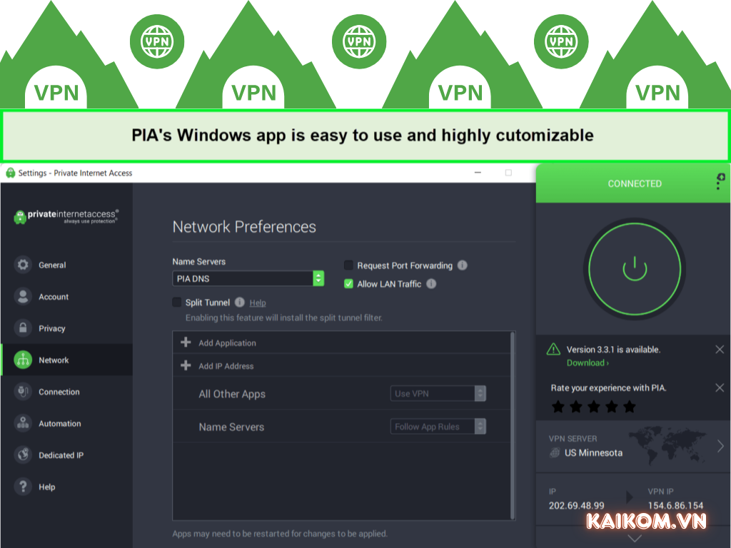Rate PIA five stars

click(627, 406)
